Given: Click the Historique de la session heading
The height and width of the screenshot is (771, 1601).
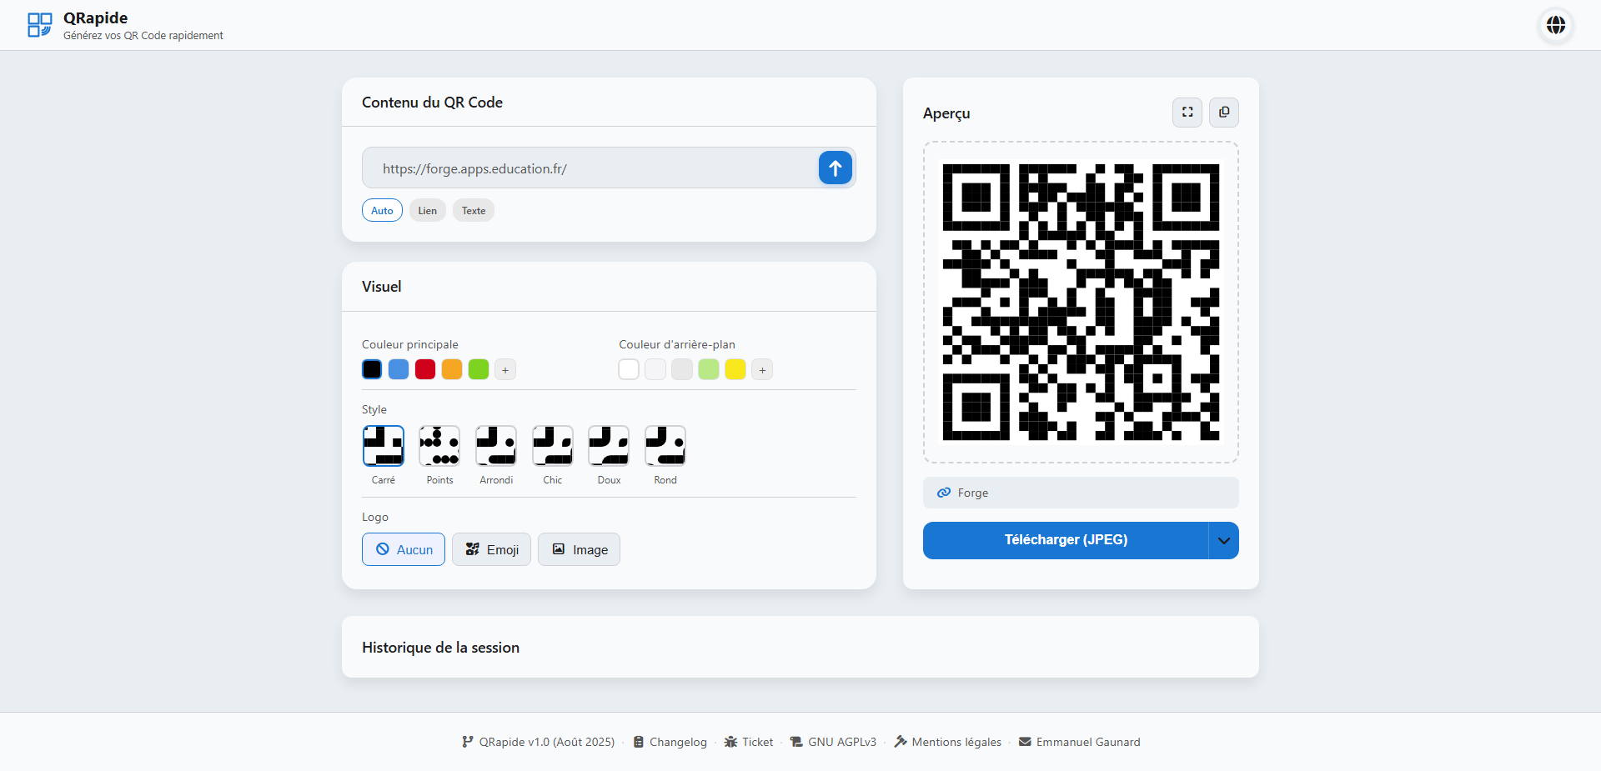Looking at the screenshot, I should [x=440, y=648].
